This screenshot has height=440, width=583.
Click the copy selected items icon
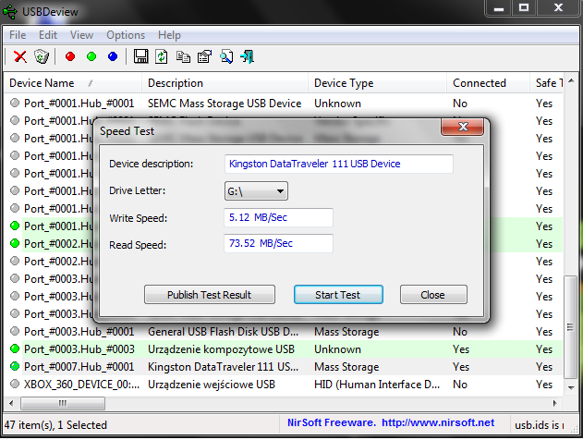click(183, 57)
